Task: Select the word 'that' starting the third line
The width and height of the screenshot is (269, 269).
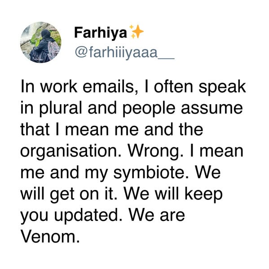Action: [35, 129]
